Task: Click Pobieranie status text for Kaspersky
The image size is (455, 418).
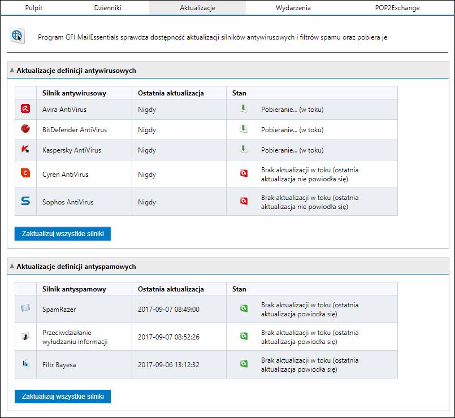Action: coord(292,150)
